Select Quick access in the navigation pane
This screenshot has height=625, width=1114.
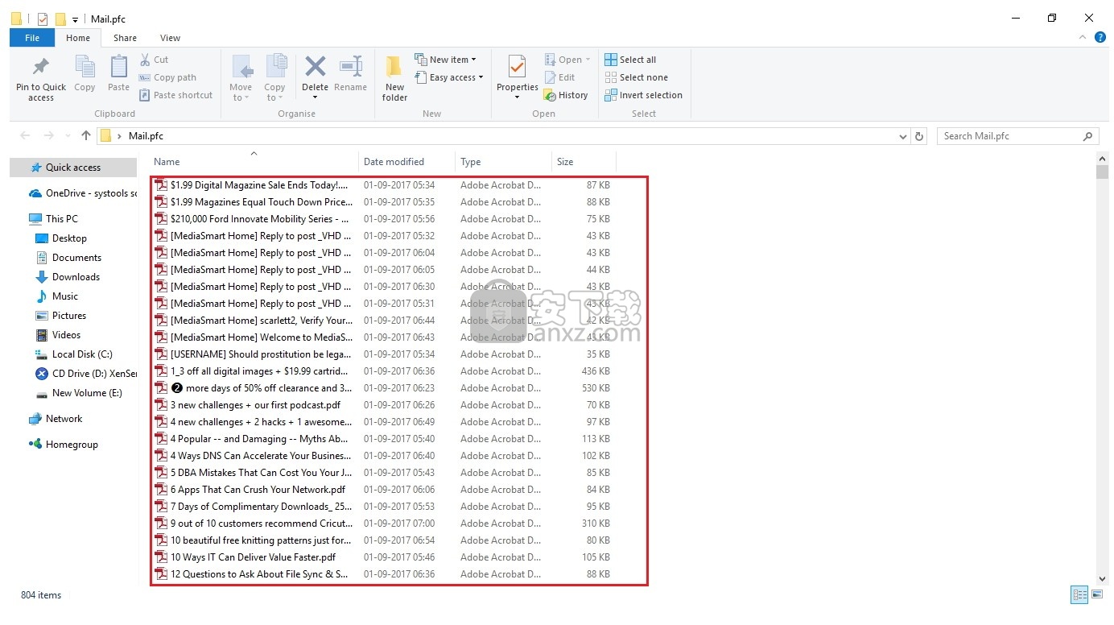[73, 168]
